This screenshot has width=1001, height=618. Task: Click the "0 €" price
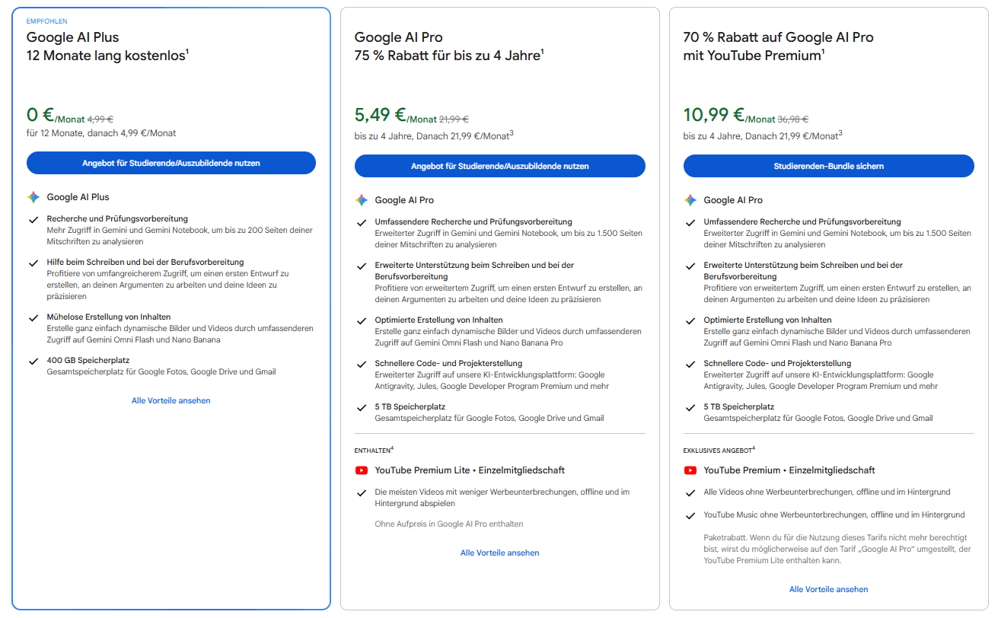[40, 115]
